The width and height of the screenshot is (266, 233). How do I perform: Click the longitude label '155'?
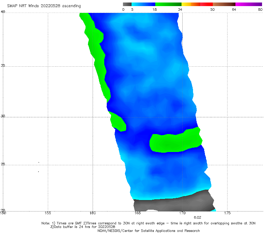pos(48,213)
